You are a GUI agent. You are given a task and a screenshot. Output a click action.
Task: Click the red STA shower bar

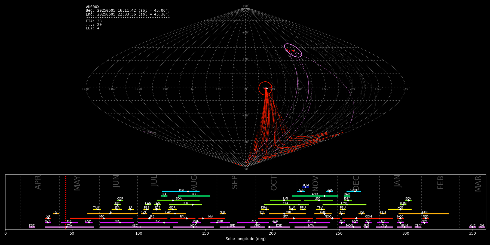tap(286, 218)
